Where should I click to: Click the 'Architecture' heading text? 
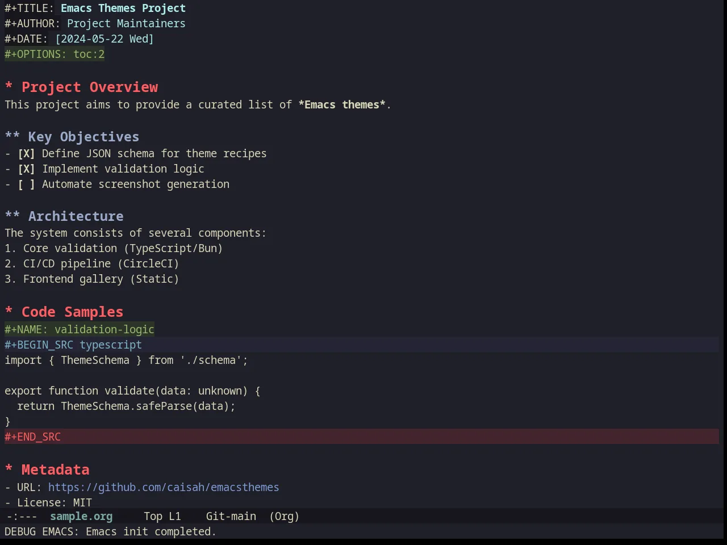[x=76, y=216]
